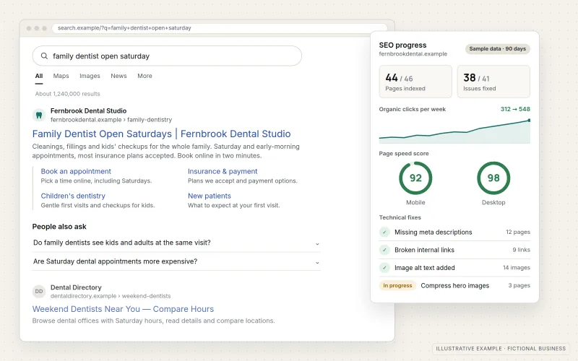
Task: Click the 'SEO progress' panel title
Action: [x=402, y=45]
